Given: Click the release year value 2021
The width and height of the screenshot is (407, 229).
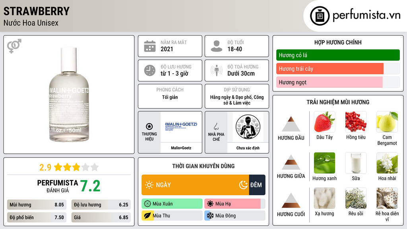Looking at the screenshot, I should (167, 49).
